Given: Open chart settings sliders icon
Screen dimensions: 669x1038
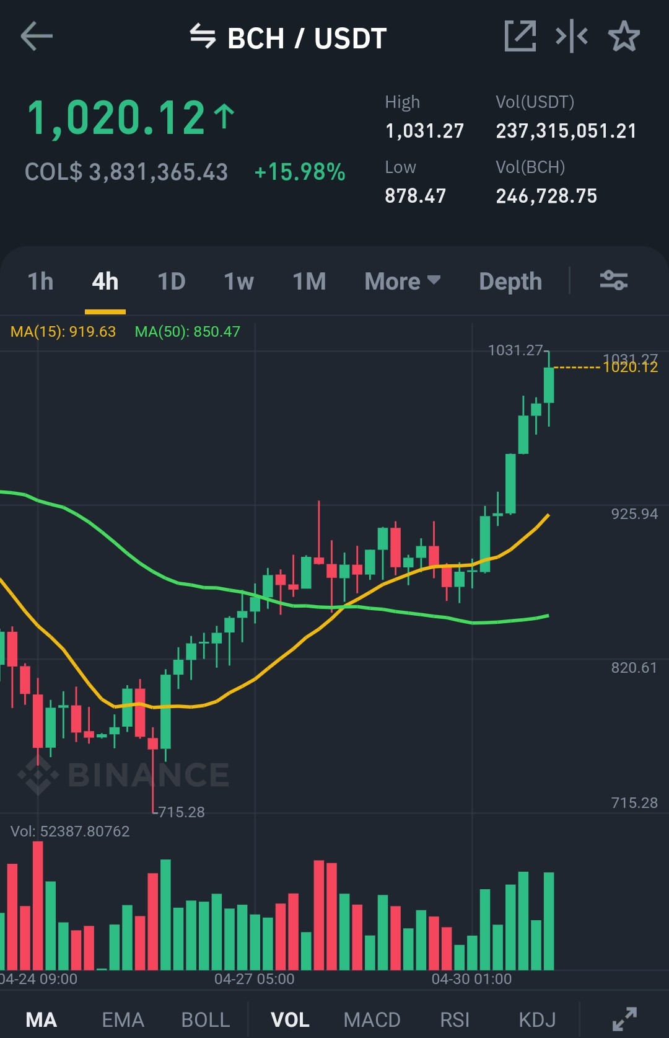Looking at the screenshot, I should [x=614, y=280].
